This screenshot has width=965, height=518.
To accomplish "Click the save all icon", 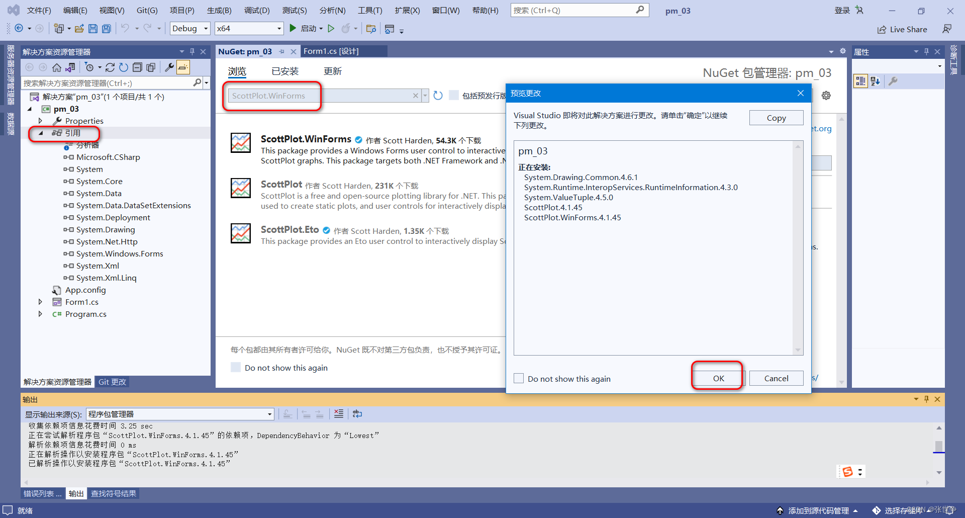I will [106, 29].
